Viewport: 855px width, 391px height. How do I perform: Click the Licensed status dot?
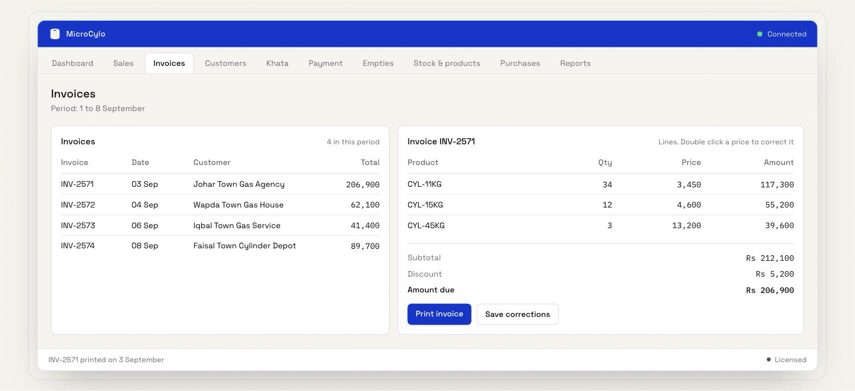pyautogui.click(x=769, y=359)
